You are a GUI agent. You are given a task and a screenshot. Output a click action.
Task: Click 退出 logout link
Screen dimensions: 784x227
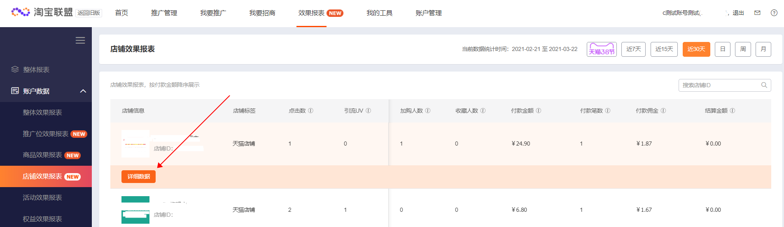tap(738, 13)
